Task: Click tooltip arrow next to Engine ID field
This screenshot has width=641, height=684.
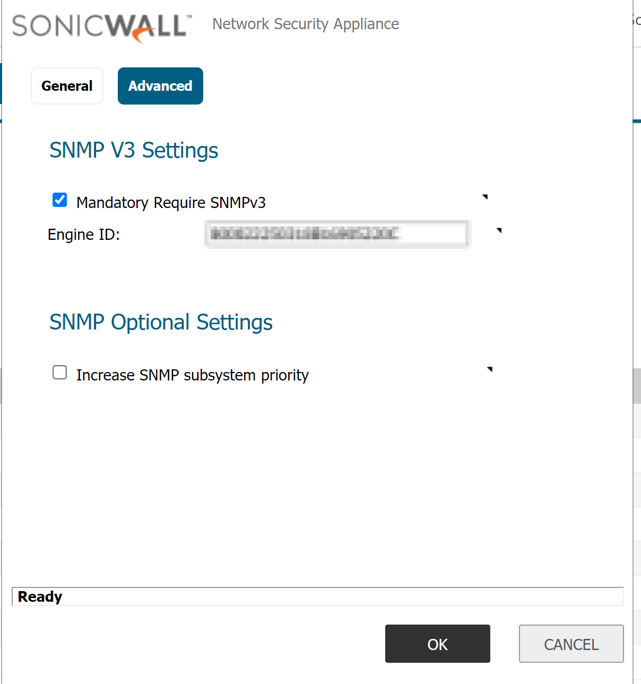Action: (x=499, y=230)
